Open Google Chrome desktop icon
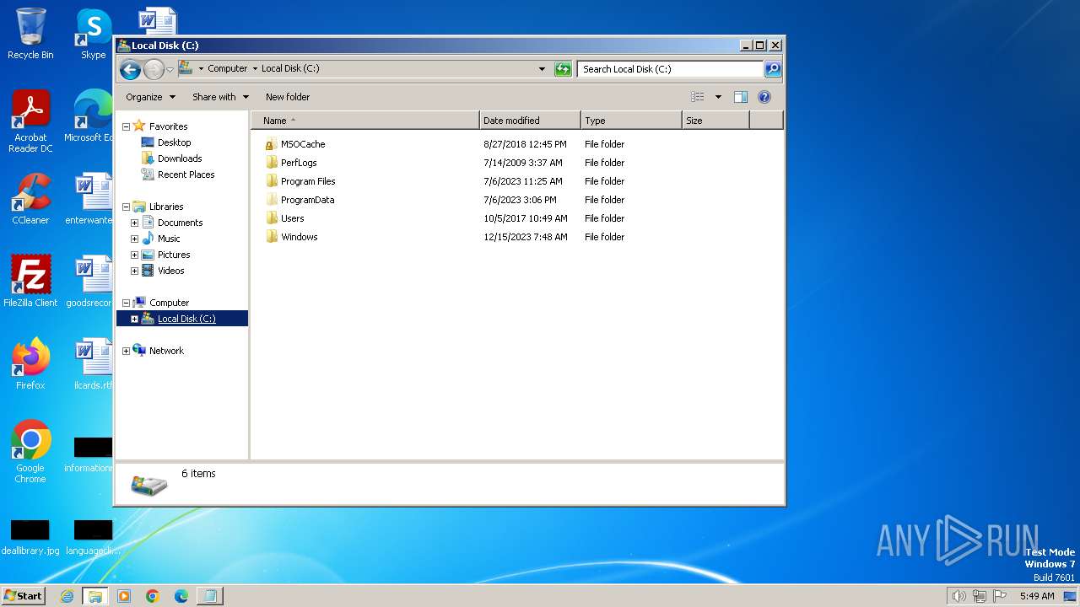 pyautogui.click(x=30, y=452)
